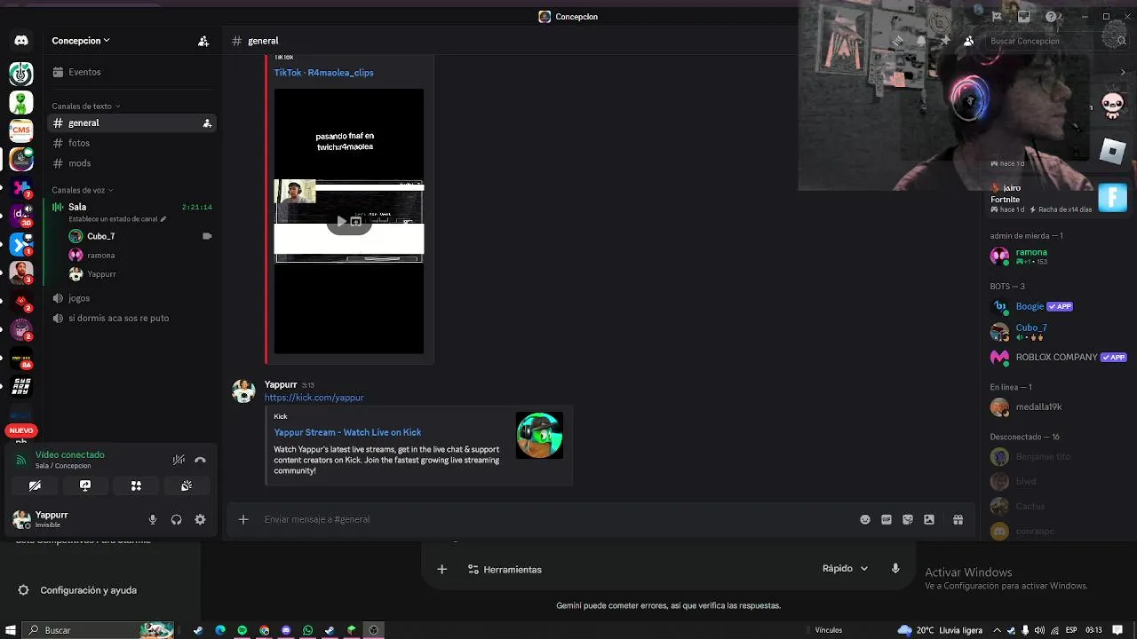Open user settings gear icon
Image resolution: width=1137 pixels, height=639 pixels.
pyautogui.click(x=200, y=520)
